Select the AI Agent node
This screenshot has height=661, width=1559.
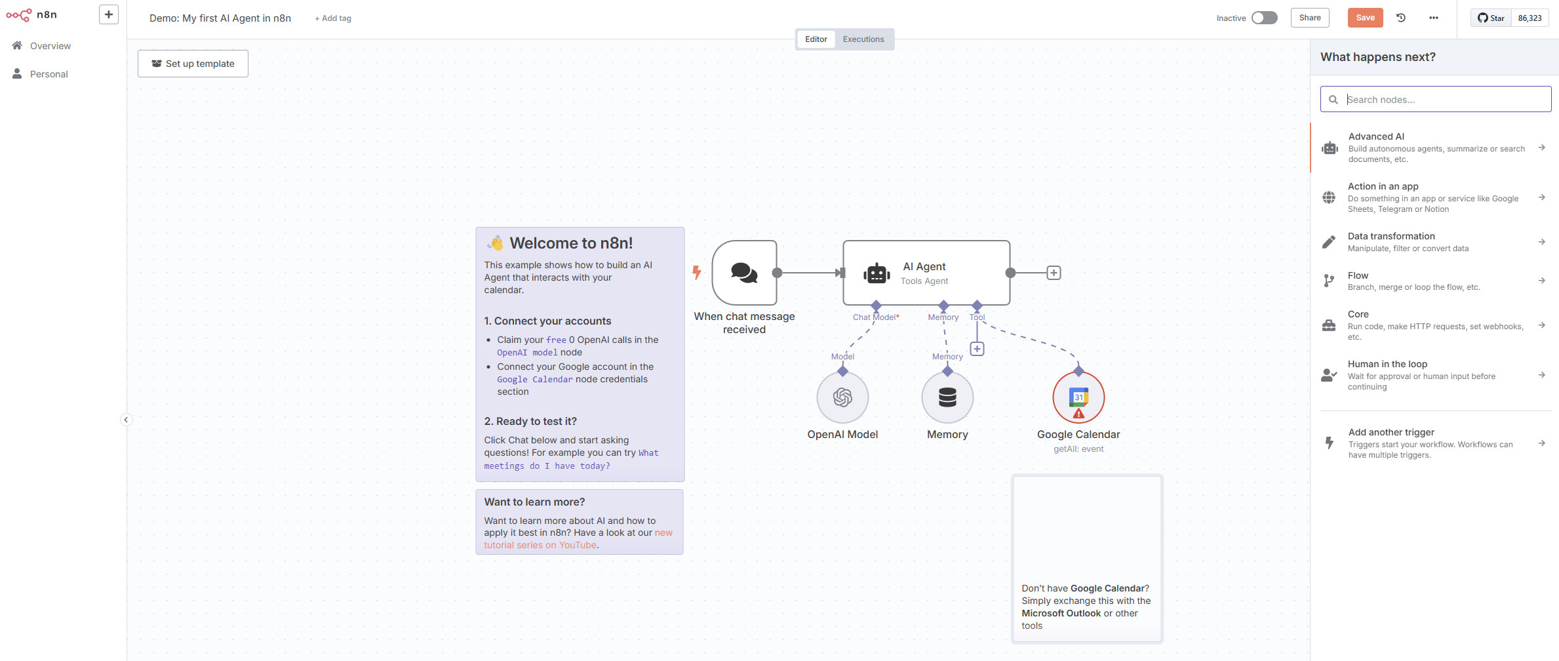[926, 273]
